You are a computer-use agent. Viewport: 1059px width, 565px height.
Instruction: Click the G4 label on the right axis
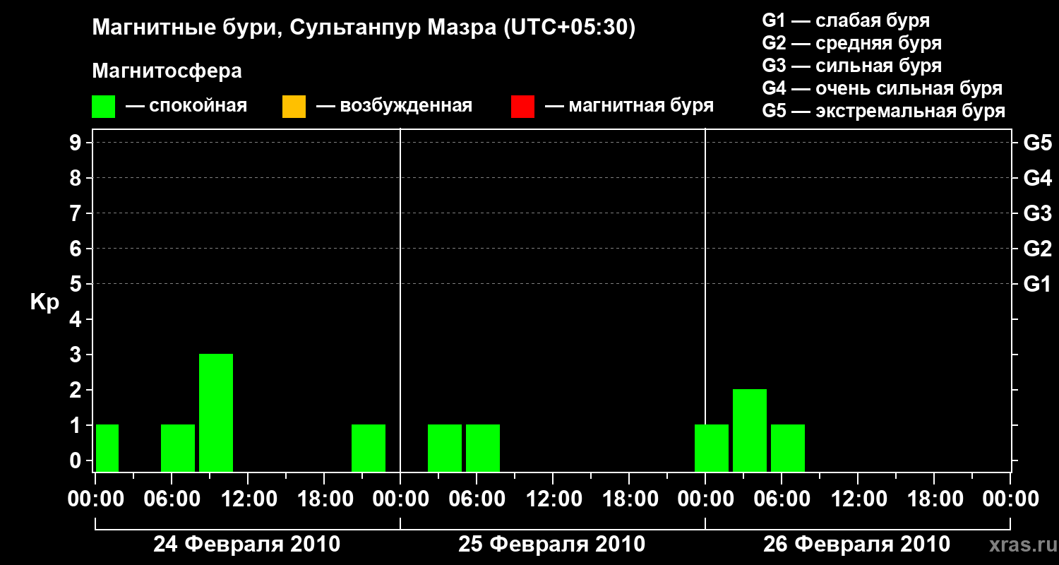click(x=1038, y=179)
